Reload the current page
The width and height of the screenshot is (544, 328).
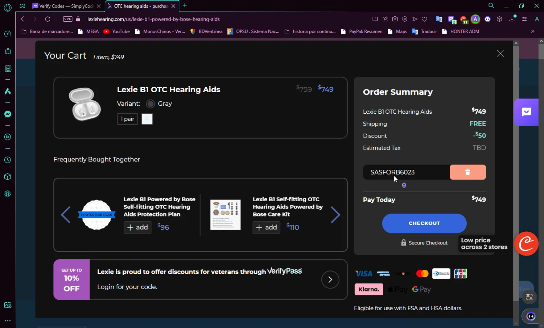tap(48, 19)
